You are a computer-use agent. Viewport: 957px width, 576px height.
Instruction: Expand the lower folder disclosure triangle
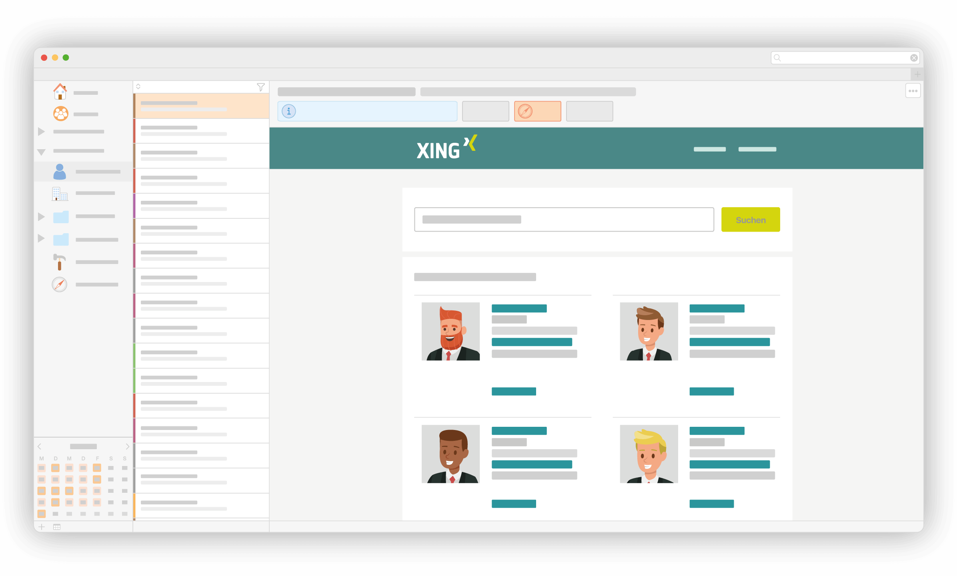[x=41, y=238]
